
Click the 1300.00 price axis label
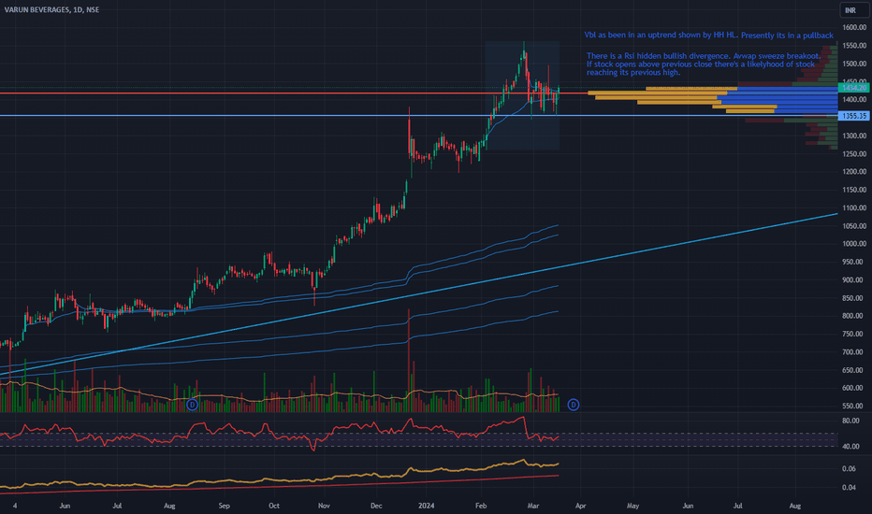pos(854,136)
